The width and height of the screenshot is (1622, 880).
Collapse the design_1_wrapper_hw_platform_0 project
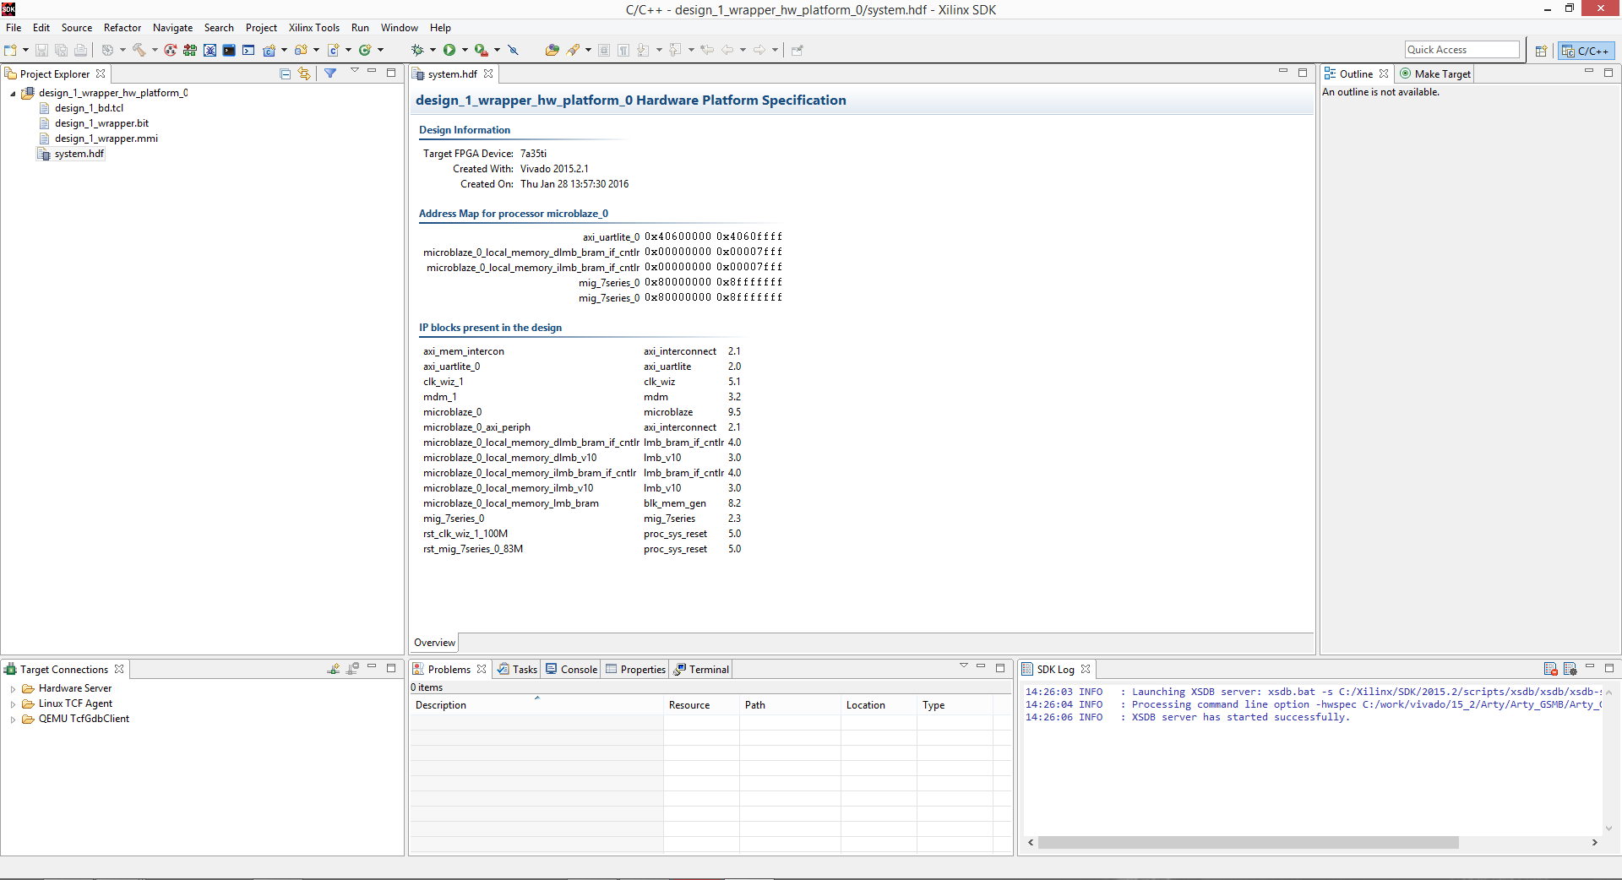[13, 94]
